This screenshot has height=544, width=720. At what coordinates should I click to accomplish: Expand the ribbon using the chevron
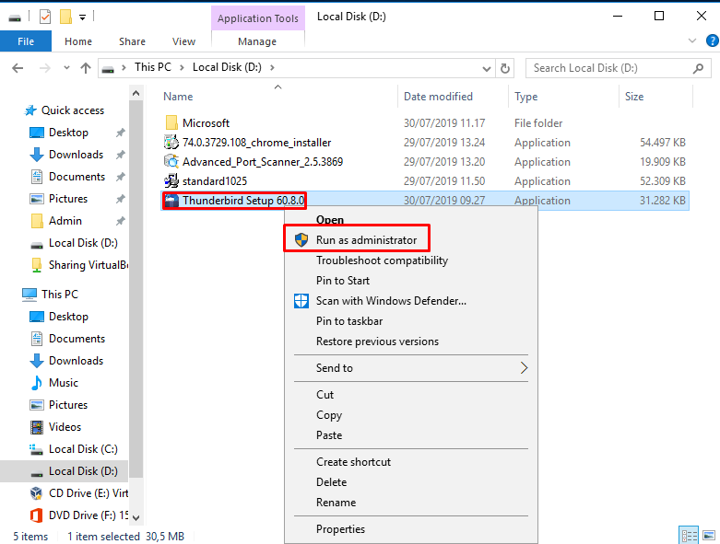coord(692,41)
